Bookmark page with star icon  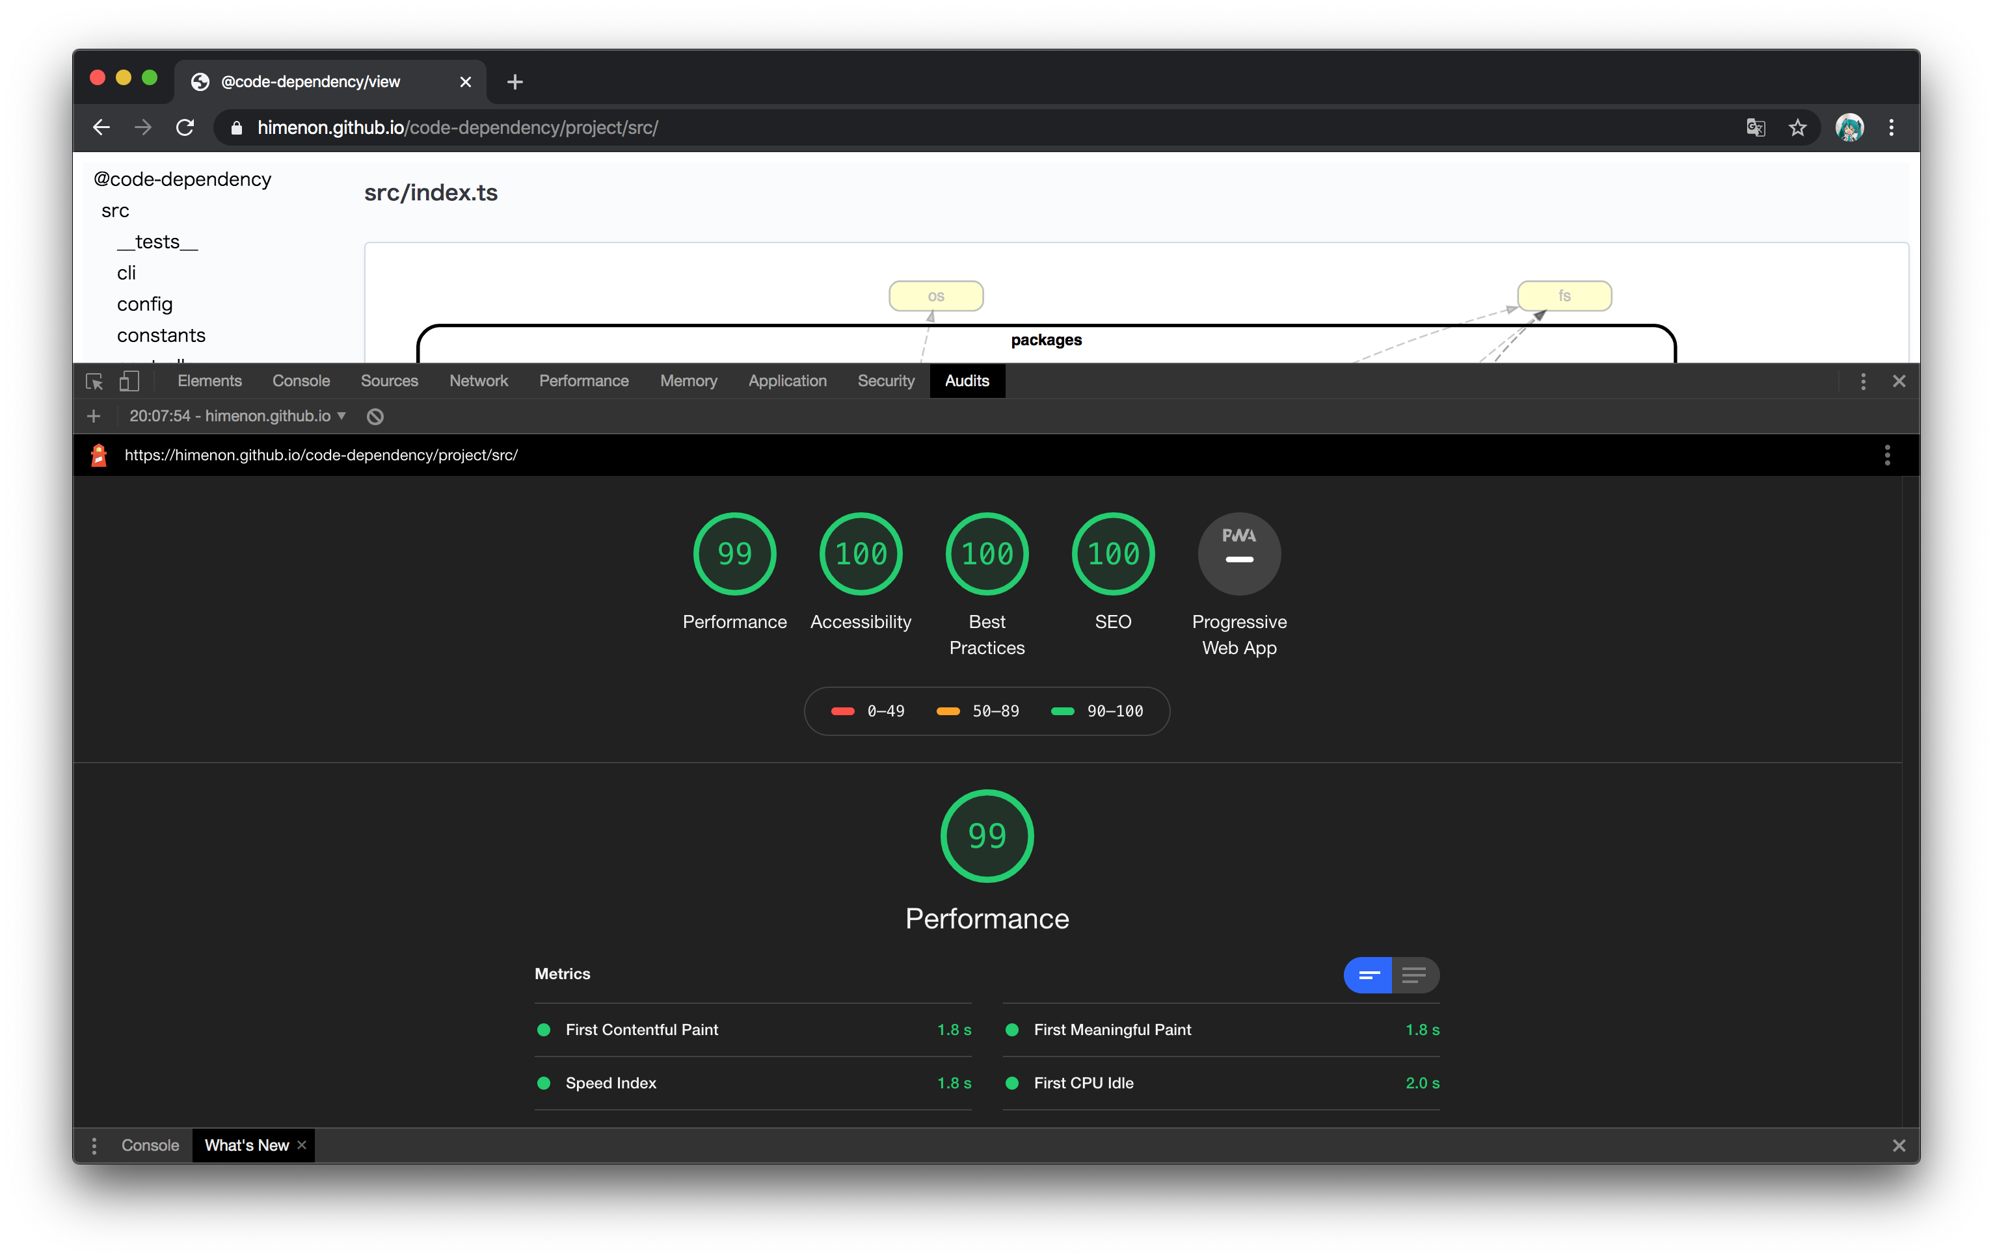coord(1797,127)
